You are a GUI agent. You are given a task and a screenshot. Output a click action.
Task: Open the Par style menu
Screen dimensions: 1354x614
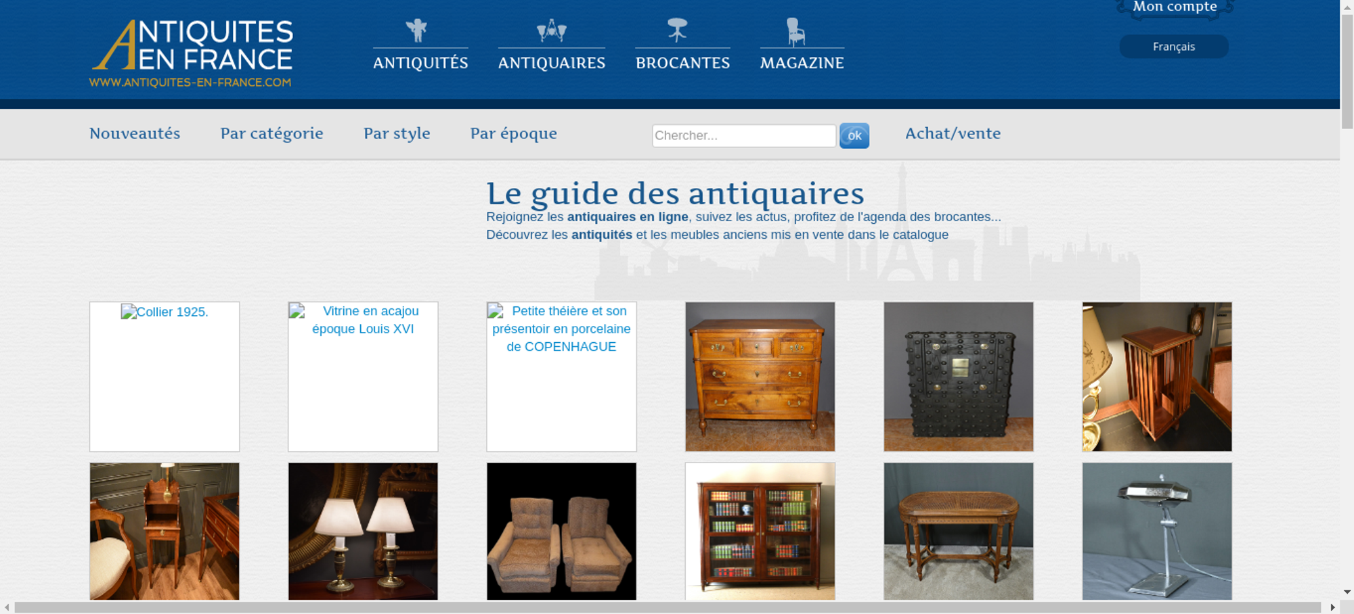tap(397, 134)
